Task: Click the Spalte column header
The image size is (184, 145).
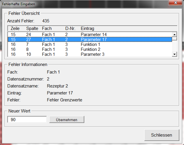Action: [x=32, y=28]
